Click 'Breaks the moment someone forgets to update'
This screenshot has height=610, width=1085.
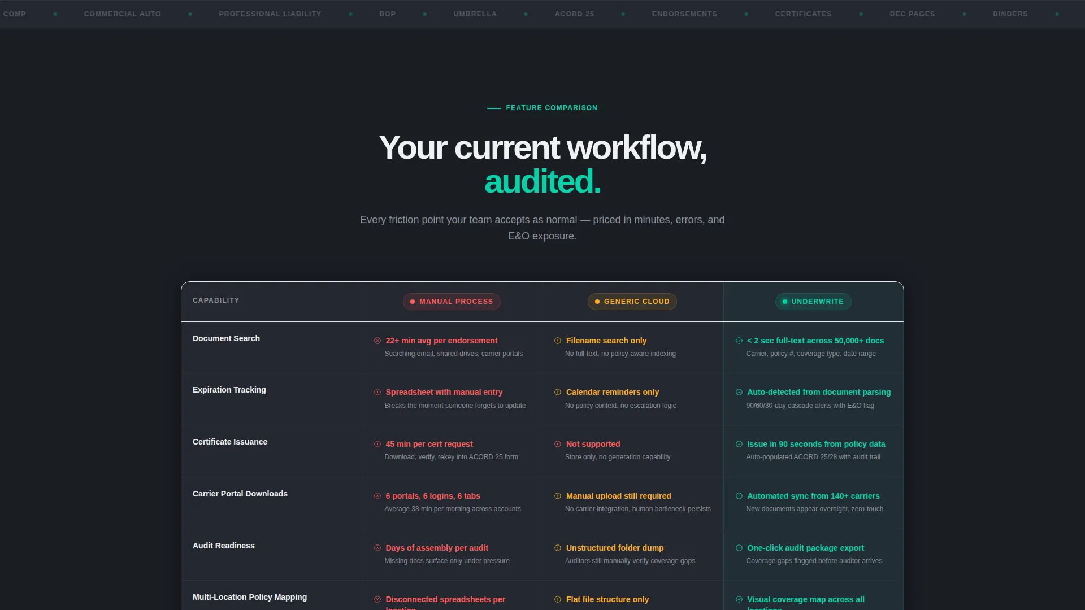[x=455, y=406]
